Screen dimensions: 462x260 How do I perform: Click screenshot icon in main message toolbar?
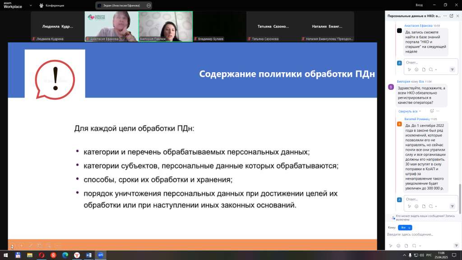414,246
